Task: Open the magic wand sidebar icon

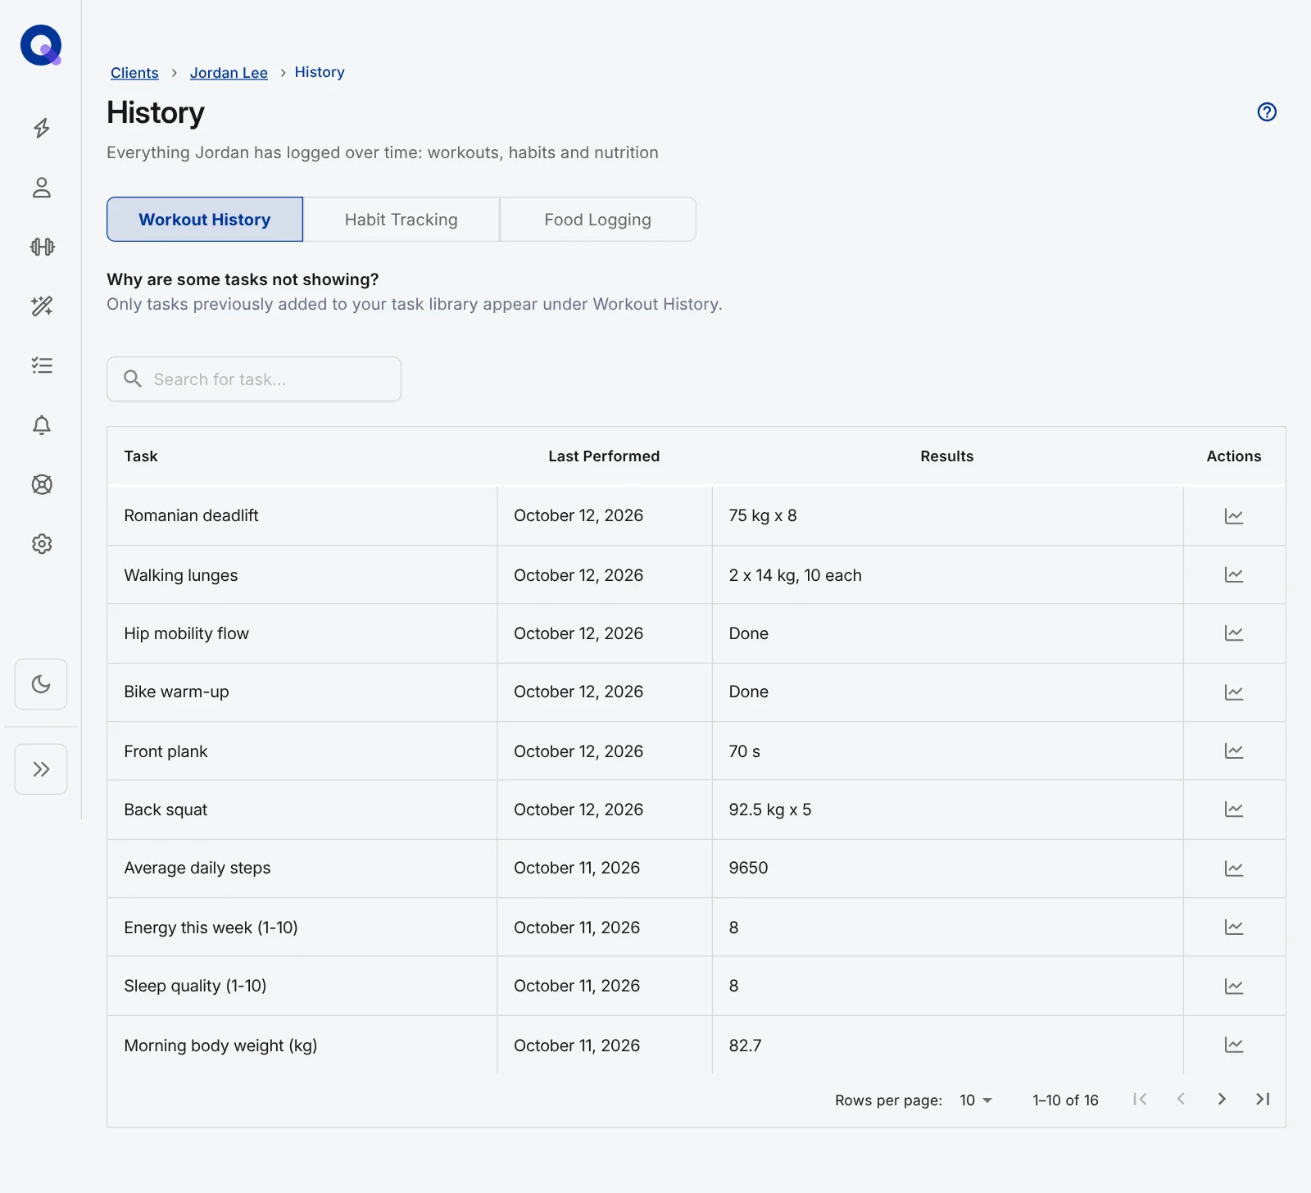Action: 42,306
